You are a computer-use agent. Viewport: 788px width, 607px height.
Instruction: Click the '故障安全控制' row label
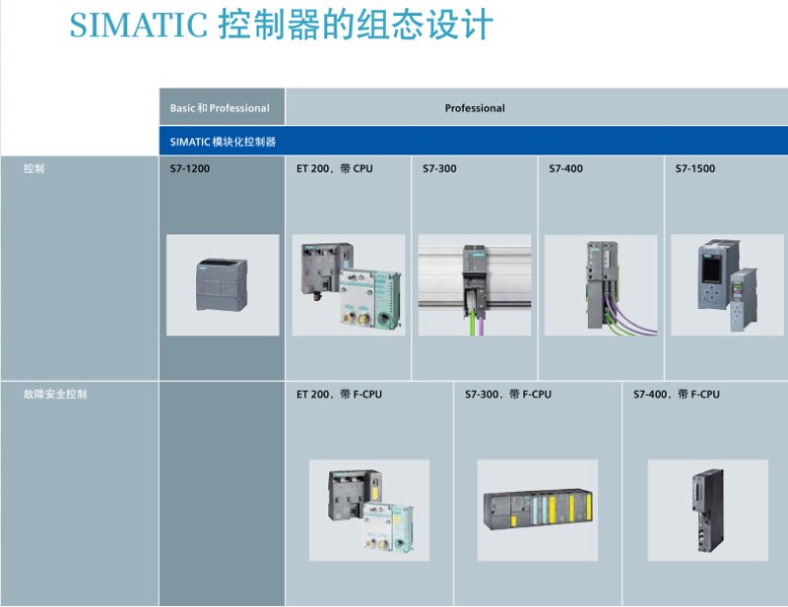click(55, 395)
